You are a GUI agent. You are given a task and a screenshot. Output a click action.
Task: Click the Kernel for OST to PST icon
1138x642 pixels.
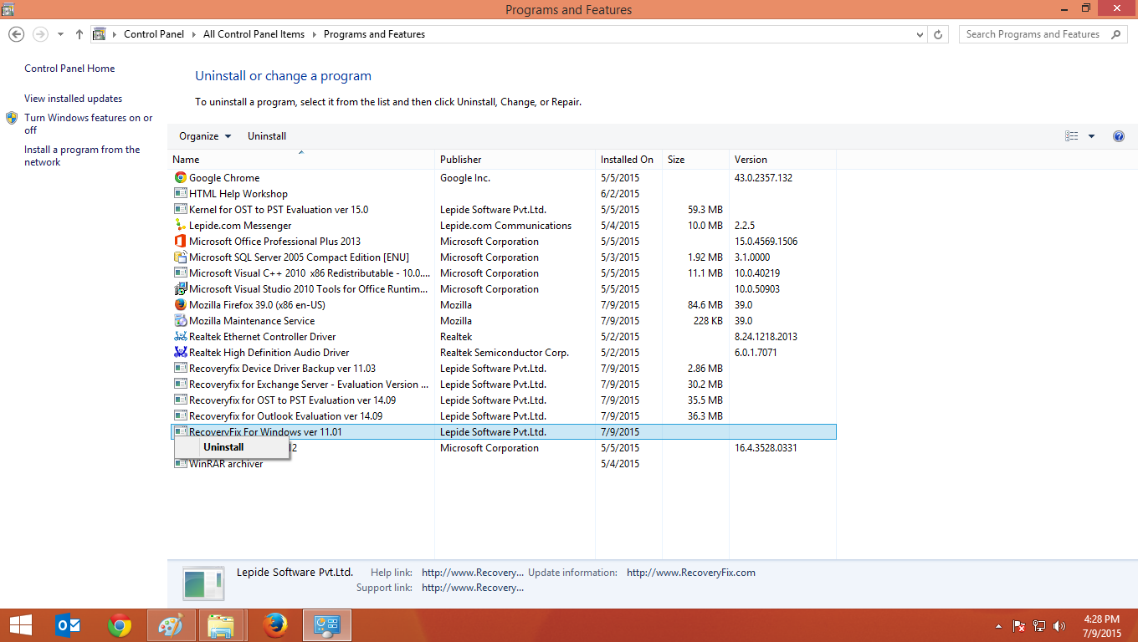coord(180,210)
